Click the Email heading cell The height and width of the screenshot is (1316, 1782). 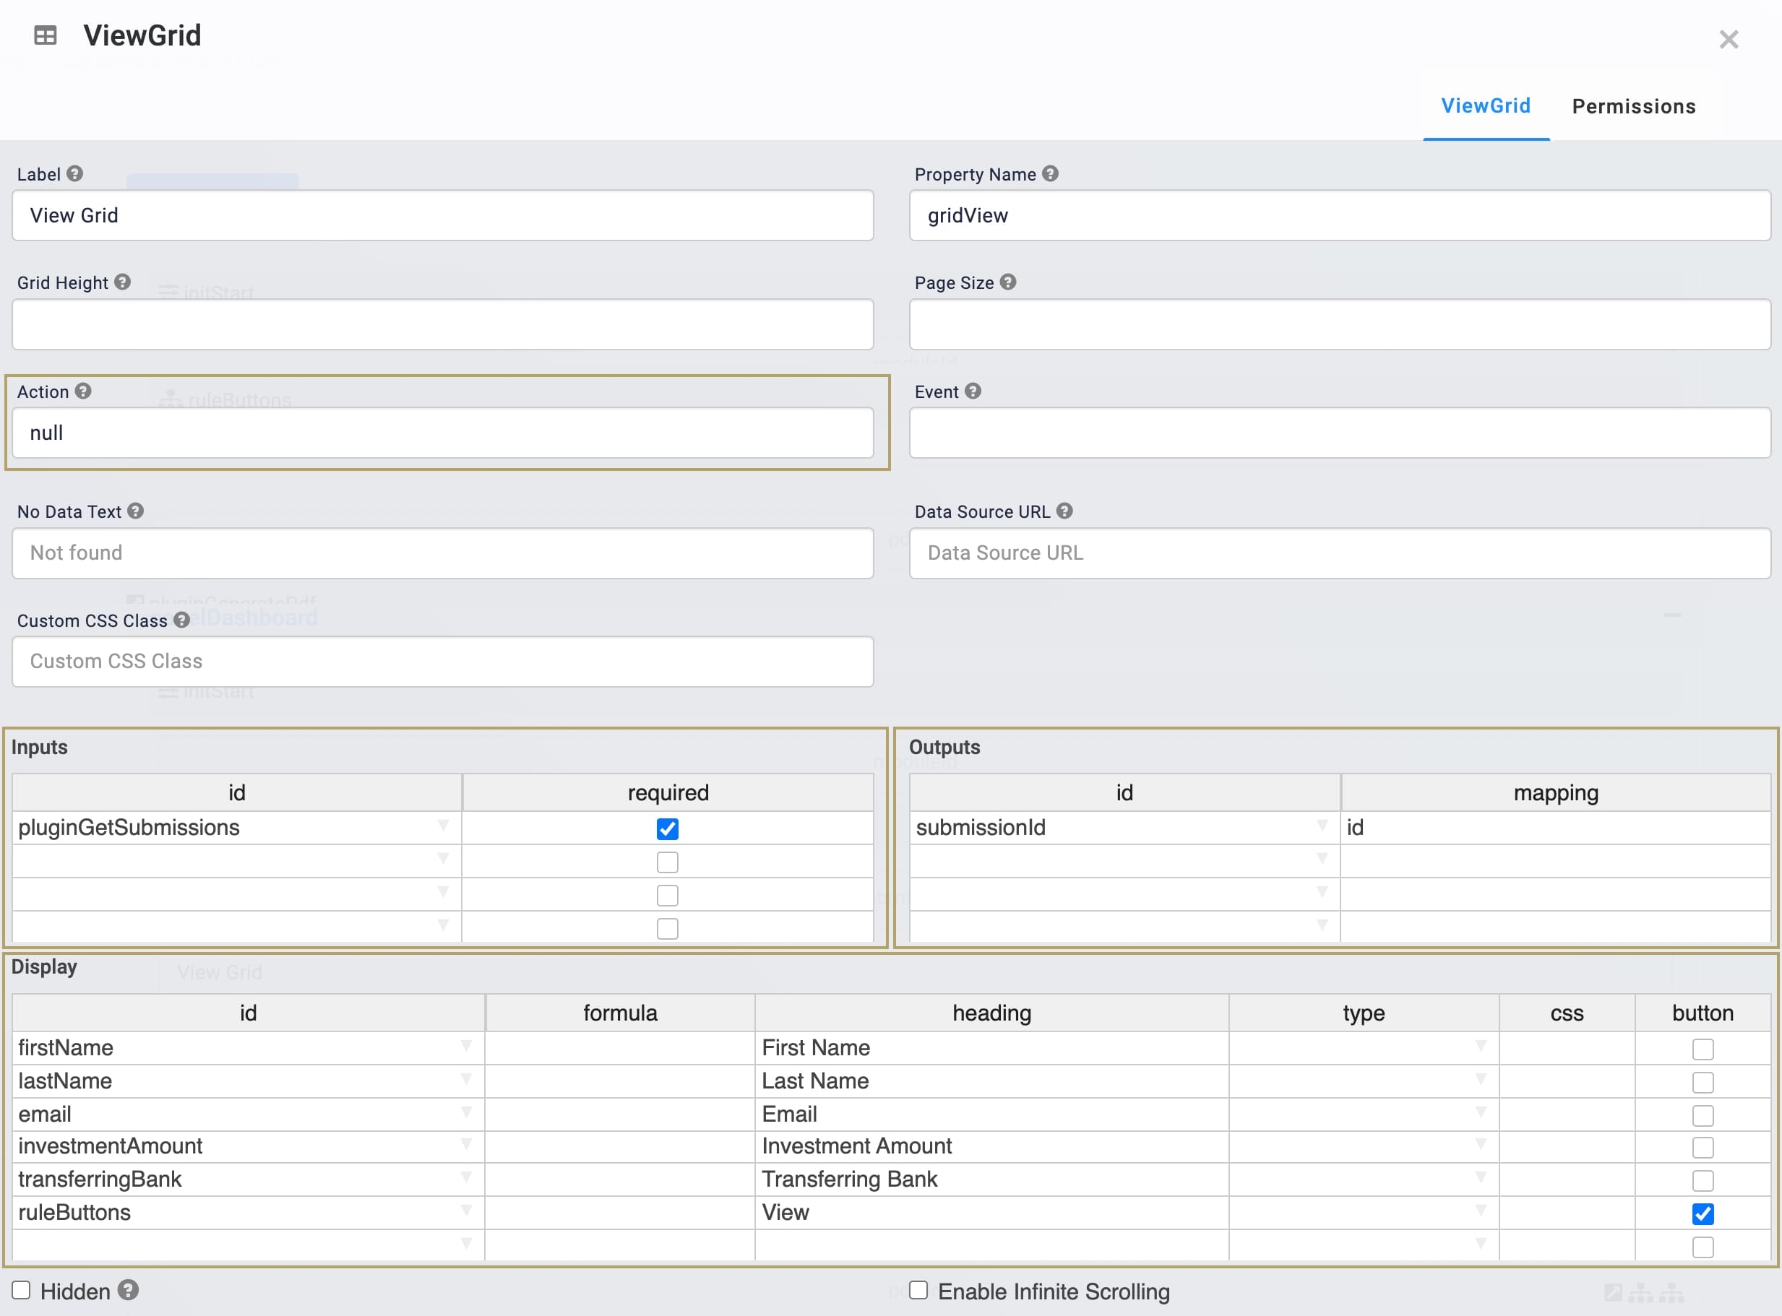[991, 1114]
